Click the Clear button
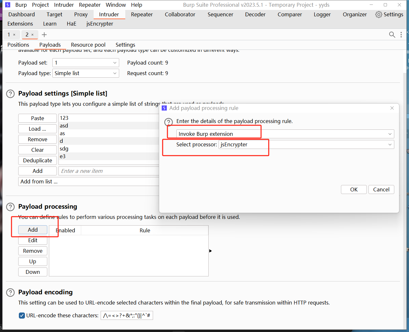Image resolution: width=409 pixels, height=332 pixels. [37, 150]
